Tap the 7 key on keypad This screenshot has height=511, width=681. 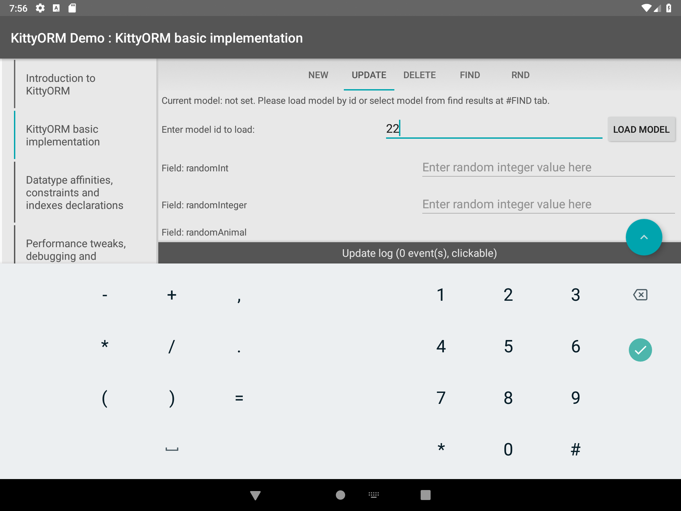click(x=441, y=398)
